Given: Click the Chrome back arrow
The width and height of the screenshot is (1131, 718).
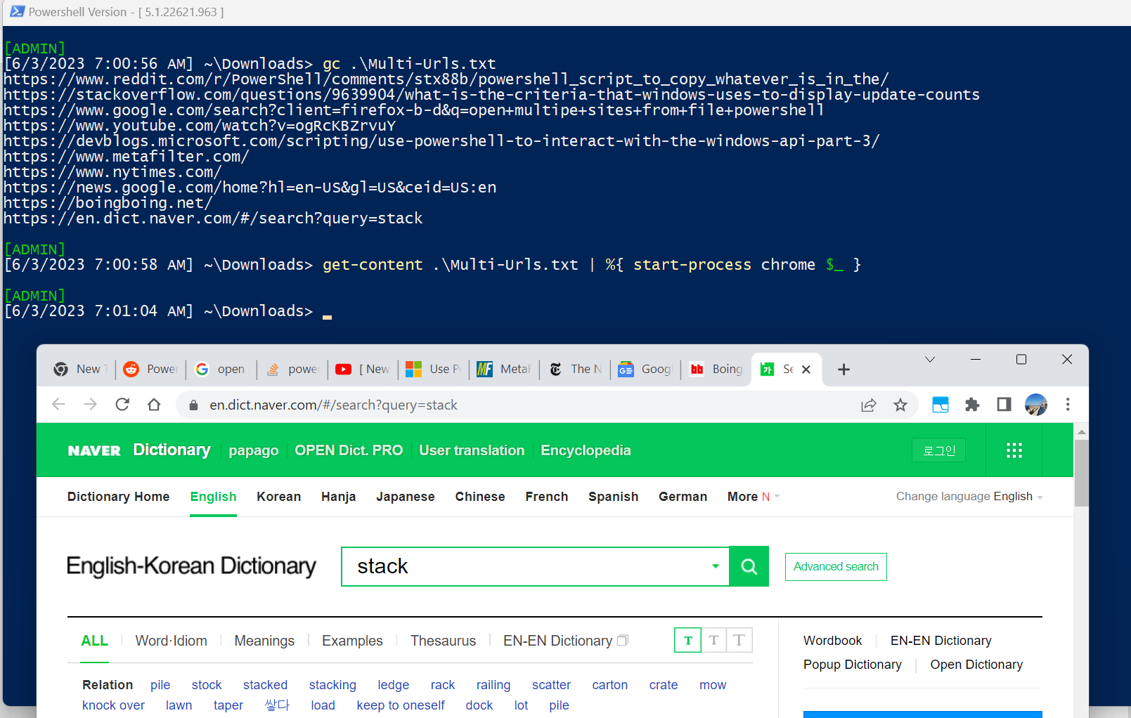Looking at the screenshot, I should click(58, 404).
